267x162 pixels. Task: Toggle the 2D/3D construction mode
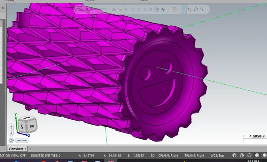pyautogui.click(x=152, y=155)
